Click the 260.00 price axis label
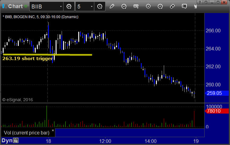Viewport: 230px width, 145px height. click(x=213, y=85)
